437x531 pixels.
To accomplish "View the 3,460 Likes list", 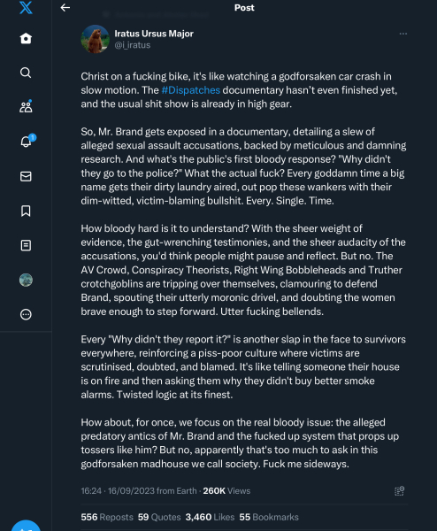I will [x=210, y=517].
